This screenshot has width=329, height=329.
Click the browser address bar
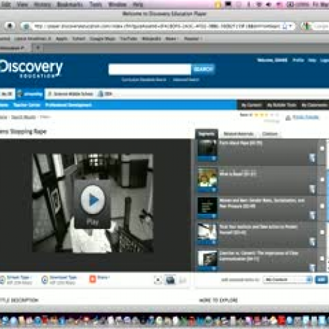pyautogui.click(x=157, y=26)
